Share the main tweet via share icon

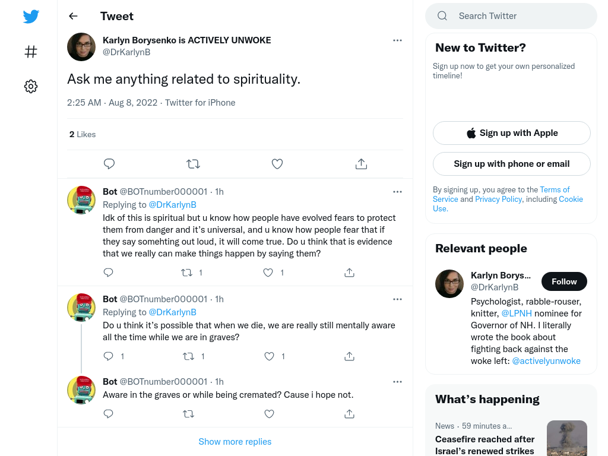click(361, 164)
